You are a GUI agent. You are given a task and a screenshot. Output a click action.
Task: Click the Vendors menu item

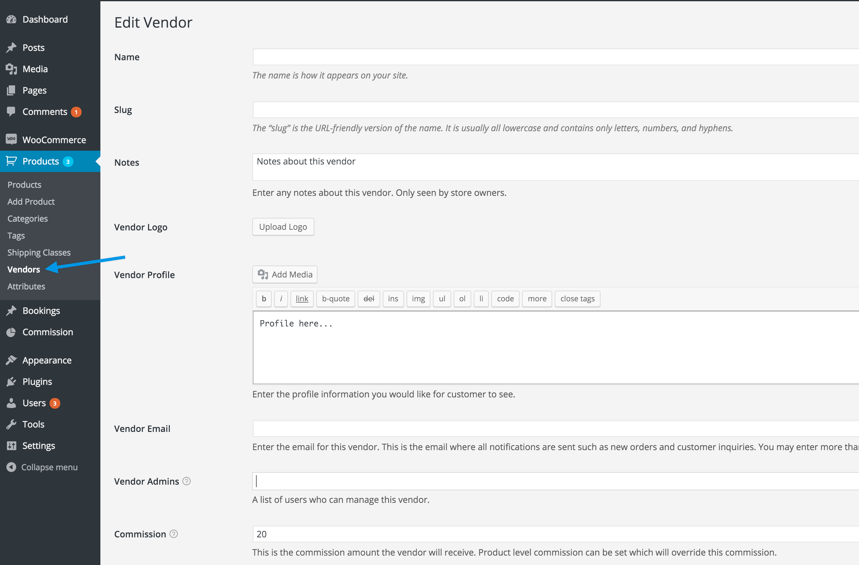[x=23, y=269]
